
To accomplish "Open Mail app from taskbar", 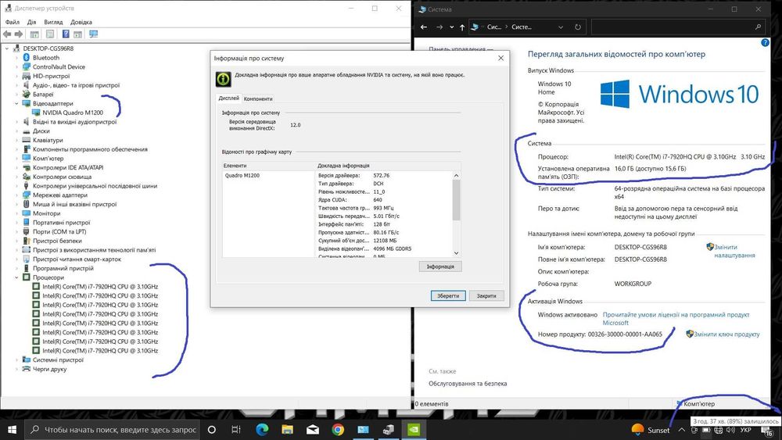I will pyautogui.click(x=313, y=430).
